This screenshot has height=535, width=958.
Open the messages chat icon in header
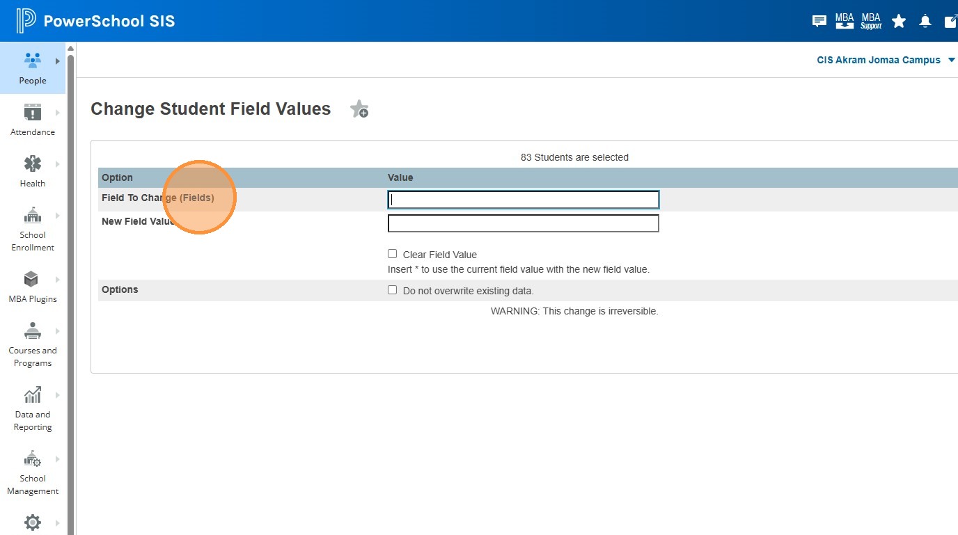coord(819,21)
